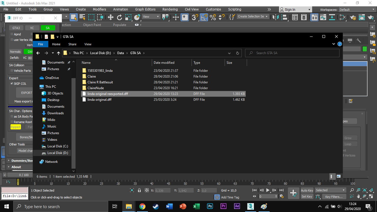Image resolution: width=377 pixels, height=212 pixels.
Task: Click the large Set Keys plus button
Action: 293,193
